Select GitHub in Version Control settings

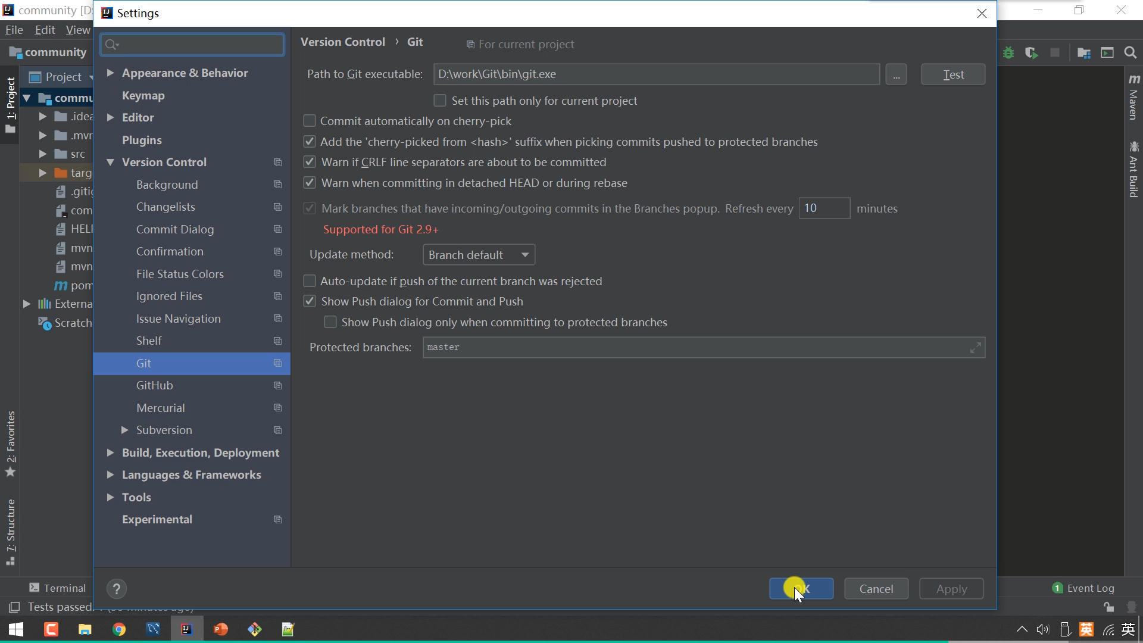(x=155, y=385)
